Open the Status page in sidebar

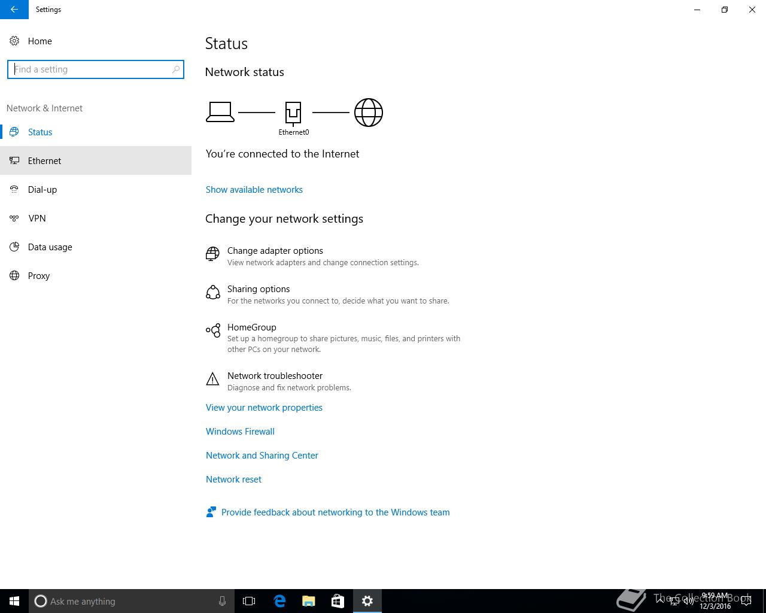(96, 132)
